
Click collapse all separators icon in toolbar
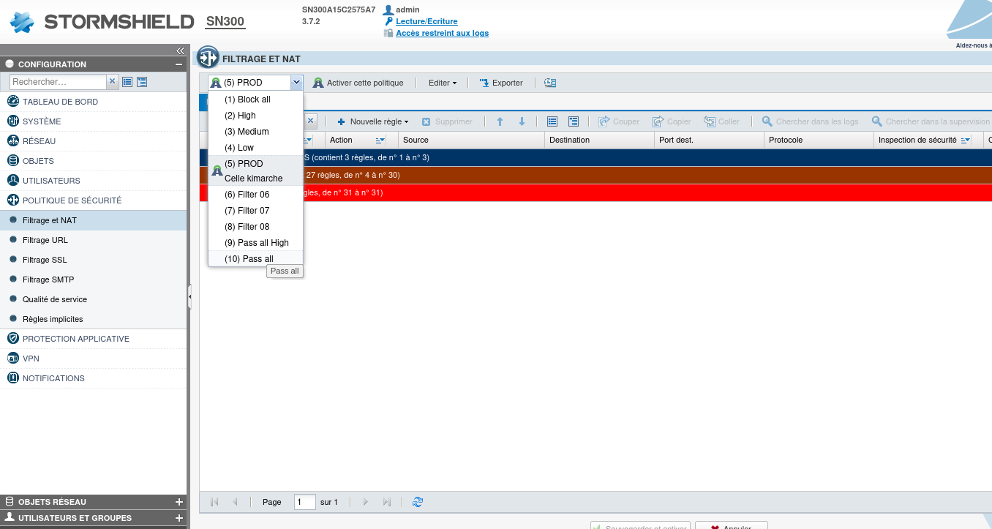(x=553, y=121)
